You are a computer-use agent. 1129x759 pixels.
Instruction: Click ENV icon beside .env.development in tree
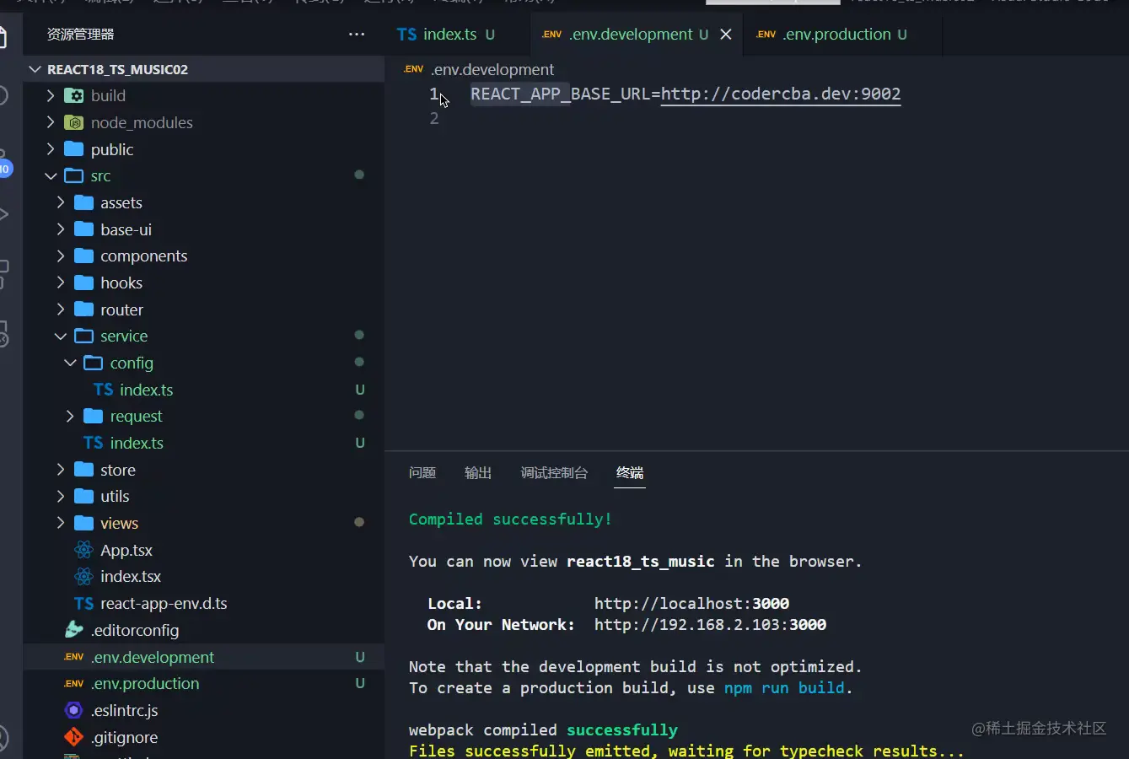point(74,657)
